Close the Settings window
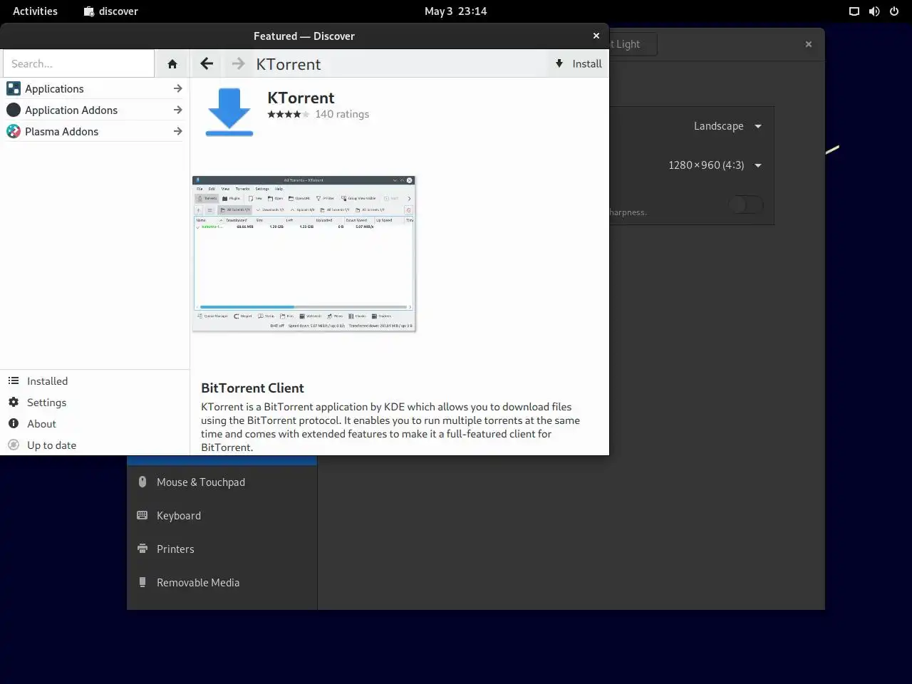Screen dimensions: 912x684 point(809,44)
